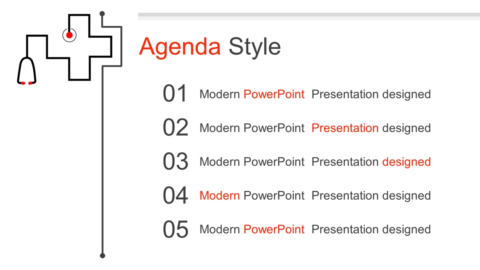The width and height of the screenshot is (480, 270).
Task: Click red PowerPoint text in item 01
Action: [x=274, y=94]
